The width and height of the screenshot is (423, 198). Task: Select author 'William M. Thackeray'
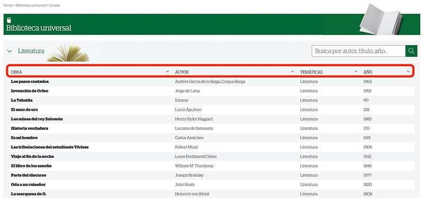pyautogui.click(x=194, y=166)
